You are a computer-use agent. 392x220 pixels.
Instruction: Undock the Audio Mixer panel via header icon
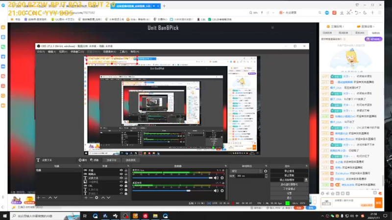[225, 166]
